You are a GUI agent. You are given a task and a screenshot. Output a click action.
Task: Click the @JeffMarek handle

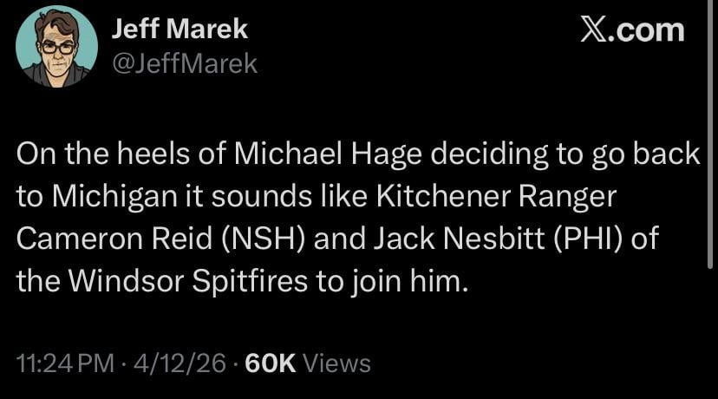point(185,62)
